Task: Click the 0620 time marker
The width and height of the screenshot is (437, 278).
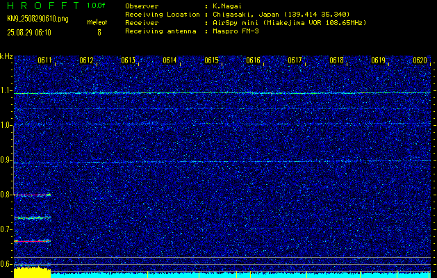Action: click(420, 60)
